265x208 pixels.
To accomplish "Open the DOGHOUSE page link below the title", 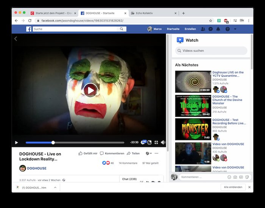I will pos(37,168).
